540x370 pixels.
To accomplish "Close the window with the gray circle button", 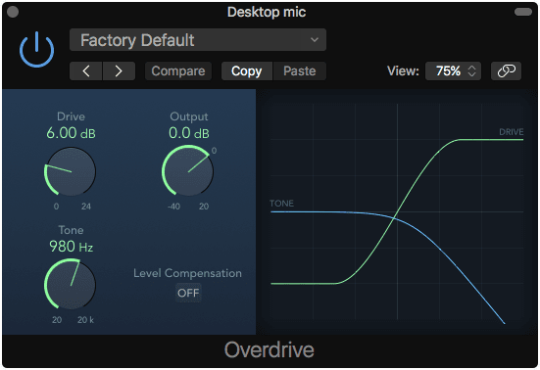I will 13,12.
